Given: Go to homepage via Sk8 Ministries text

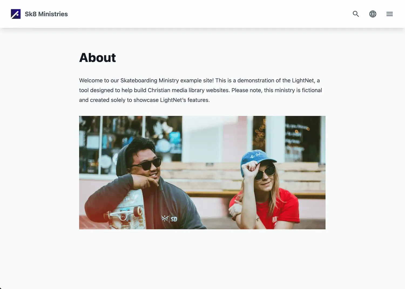Looking at the screenshot, I should click(x=46, y=14).
